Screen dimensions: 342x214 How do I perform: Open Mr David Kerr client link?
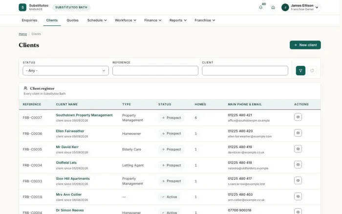coord(67,147)
